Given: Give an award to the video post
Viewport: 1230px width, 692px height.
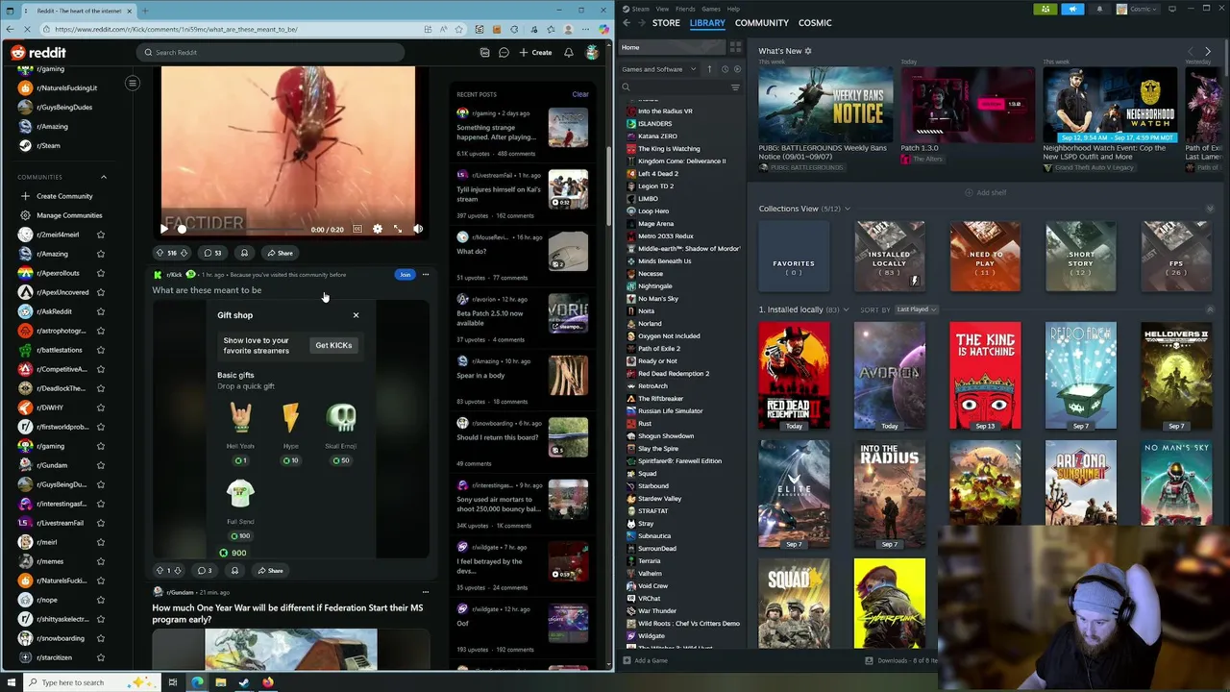Looking at the screenshot, I should pyautogui.click(x=244, y=253).
